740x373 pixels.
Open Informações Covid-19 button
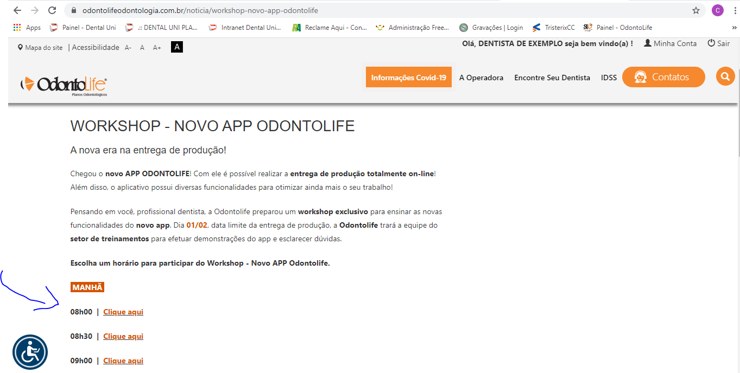(409, 78)
